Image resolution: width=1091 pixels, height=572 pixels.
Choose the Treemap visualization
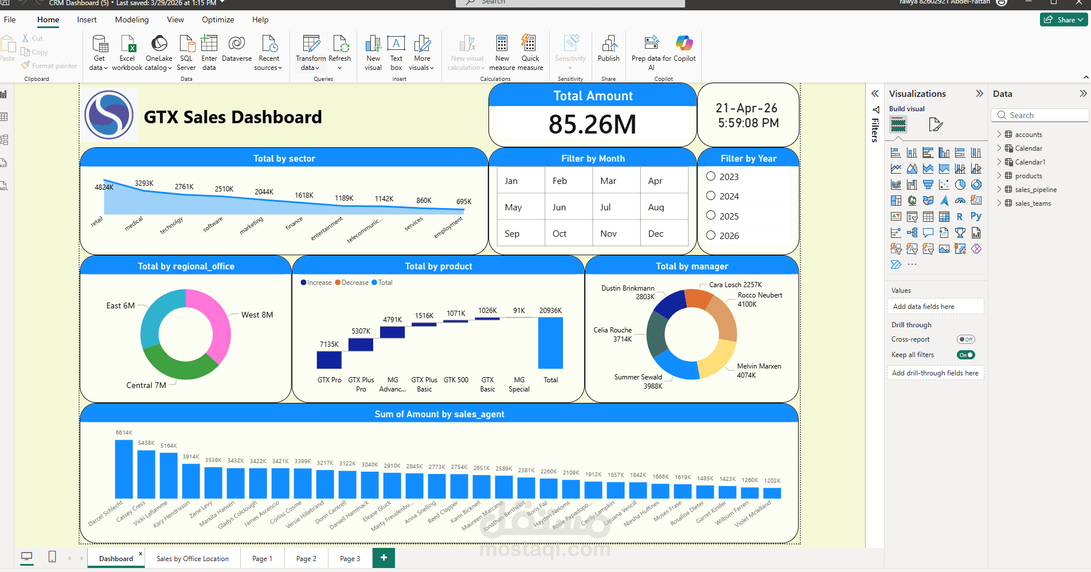click(896, 201)
